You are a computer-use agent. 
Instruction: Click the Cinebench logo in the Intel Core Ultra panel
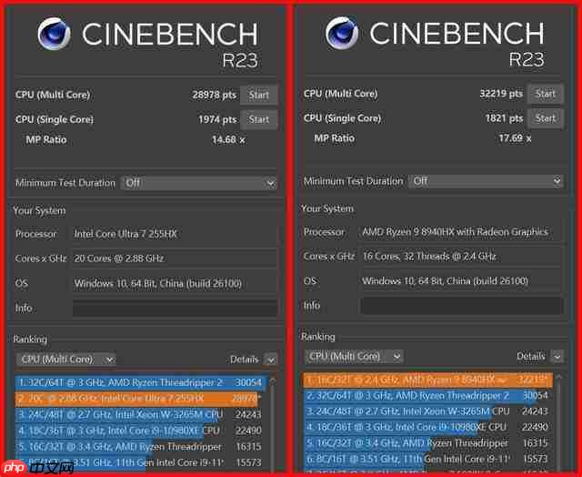56,35
